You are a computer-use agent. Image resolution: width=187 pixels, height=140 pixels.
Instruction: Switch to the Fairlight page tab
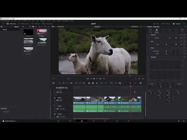[x=117, y=121]
